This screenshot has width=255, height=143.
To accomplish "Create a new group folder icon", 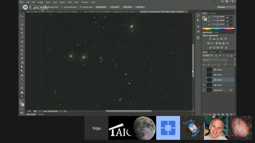I will (223, 114).
